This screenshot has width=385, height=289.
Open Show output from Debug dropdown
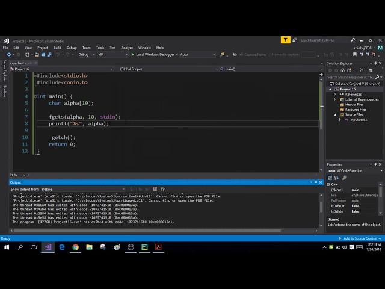click(83, 190)
